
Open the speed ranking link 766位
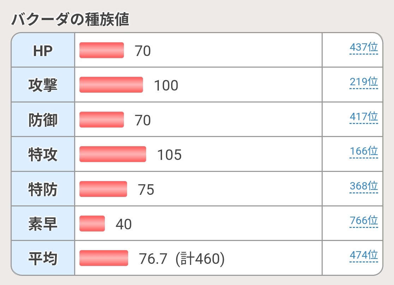tap(364, 221)
